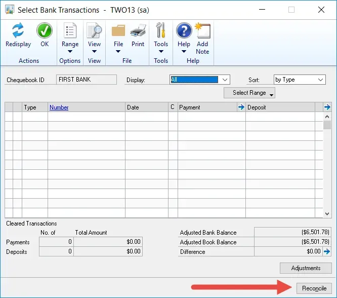Open the Adjustments button

click(x=306, y=268)
